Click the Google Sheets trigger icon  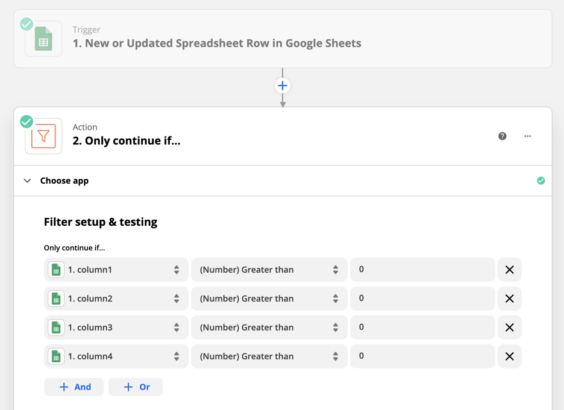(x=43, y=39)
